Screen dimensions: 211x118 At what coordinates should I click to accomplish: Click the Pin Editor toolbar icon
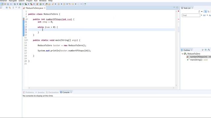click(x=85, y=4)
